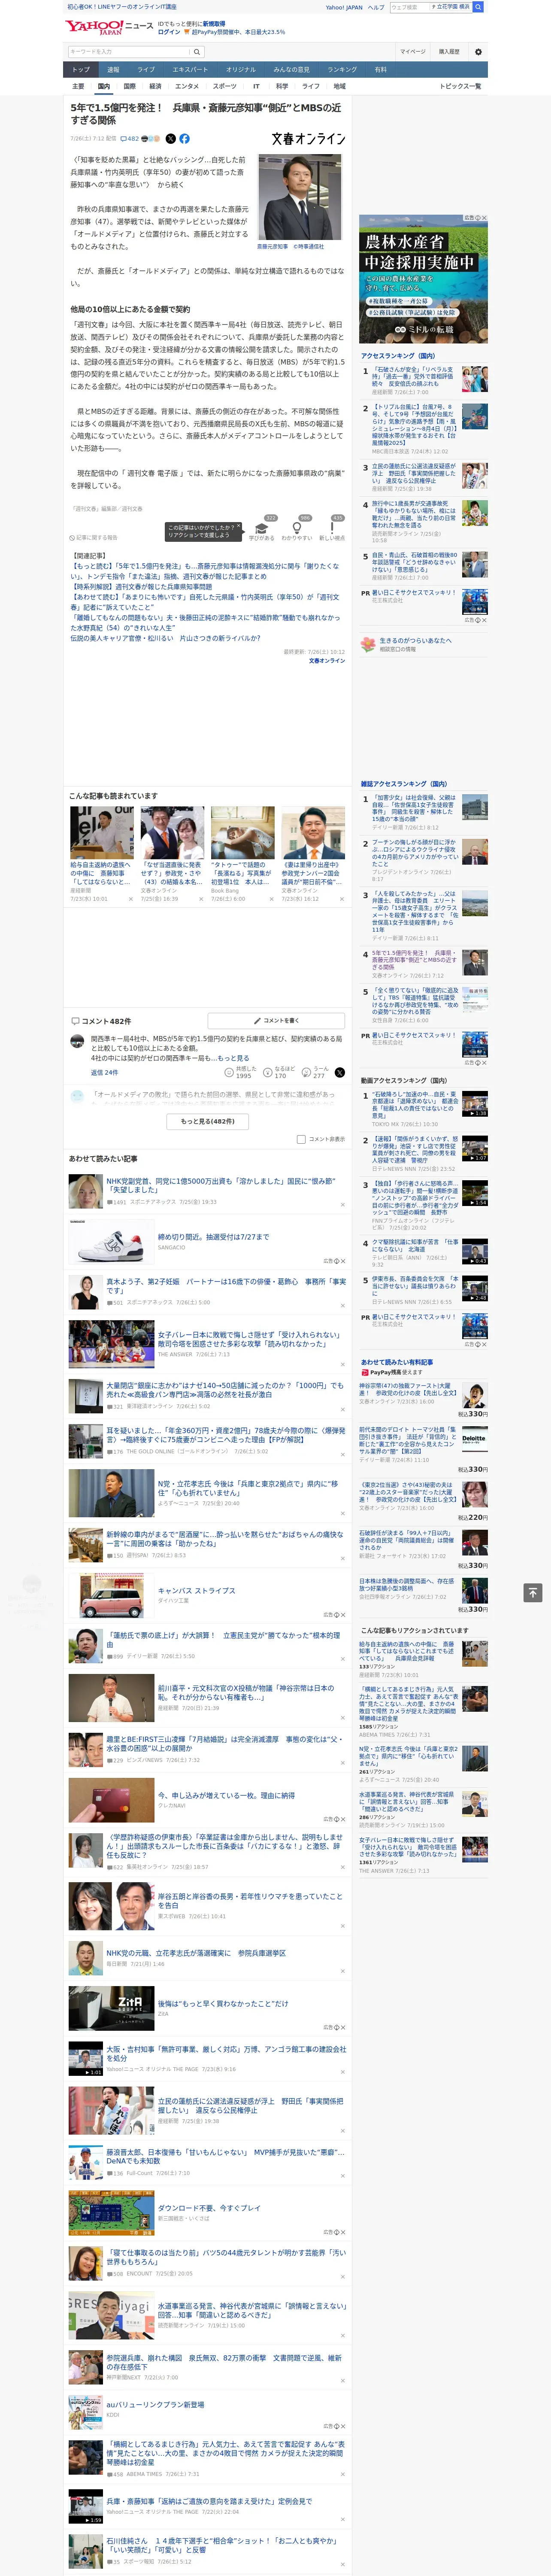
Task: Click the search magnifier button beside keyword field
Action: (x=197, y=52)
